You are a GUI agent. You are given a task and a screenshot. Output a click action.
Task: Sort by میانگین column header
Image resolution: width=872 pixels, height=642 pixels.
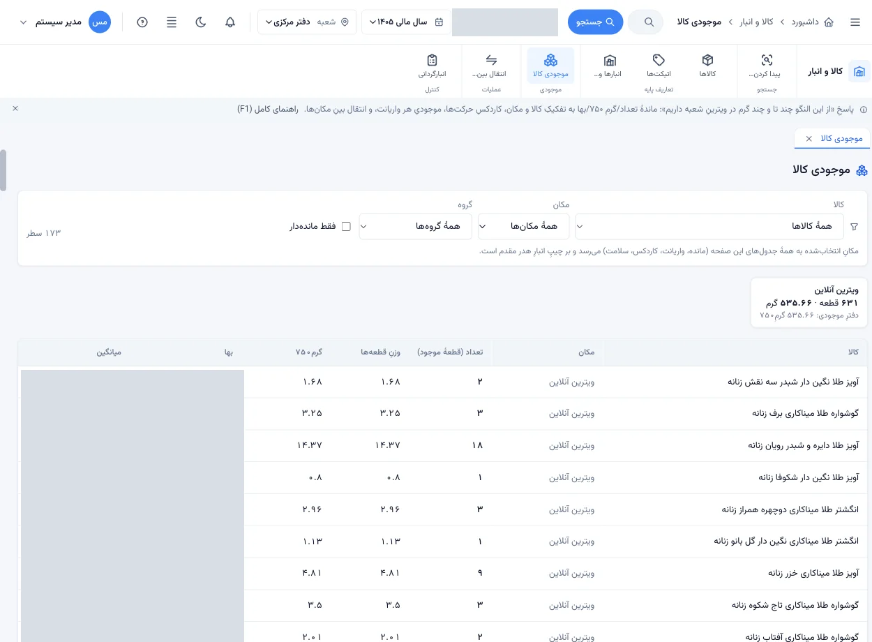pyautogui.click(x=109, y=352)
